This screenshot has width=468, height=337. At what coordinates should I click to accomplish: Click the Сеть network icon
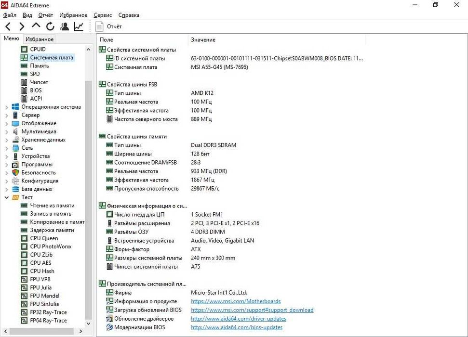click(15, 148)
